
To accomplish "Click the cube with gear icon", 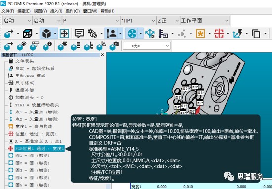I will pos(62,46).
